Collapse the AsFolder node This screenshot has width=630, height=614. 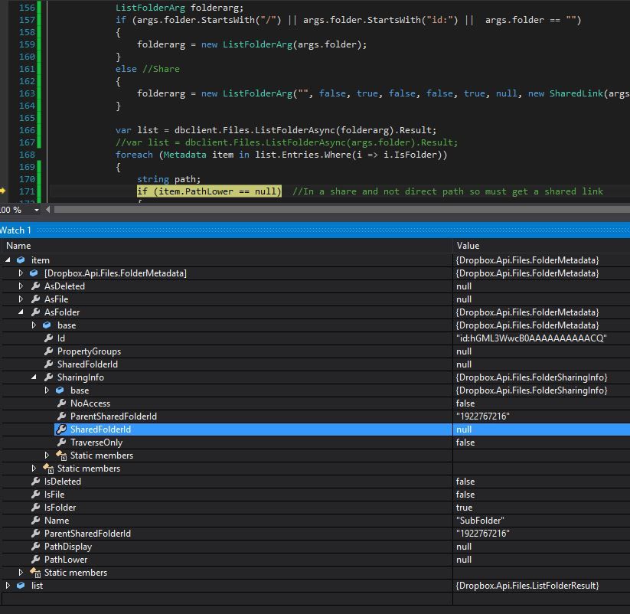[21, 312]
